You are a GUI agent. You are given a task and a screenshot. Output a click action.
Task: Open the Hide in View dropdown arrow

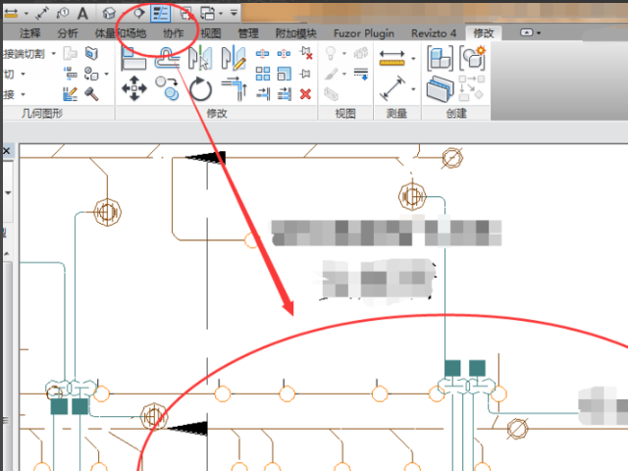[x=344, y=53]
